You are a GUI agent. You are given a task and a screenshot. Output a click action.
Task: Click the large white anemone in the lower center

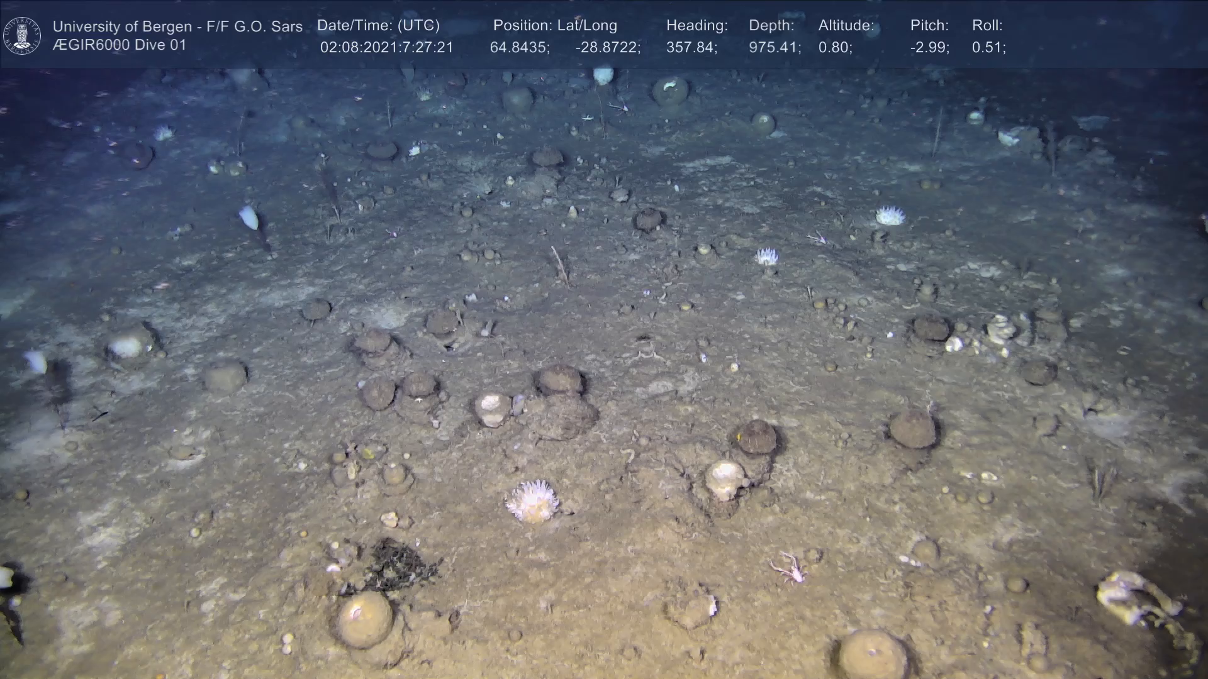click(532, 501)
